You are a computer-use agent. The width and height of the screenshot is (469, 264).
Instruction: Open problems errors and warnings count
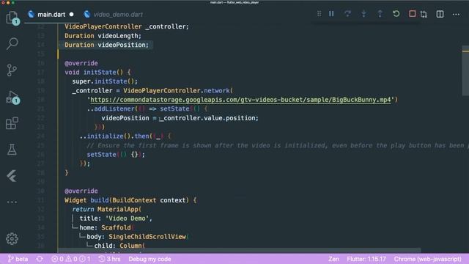click(71, 259)
